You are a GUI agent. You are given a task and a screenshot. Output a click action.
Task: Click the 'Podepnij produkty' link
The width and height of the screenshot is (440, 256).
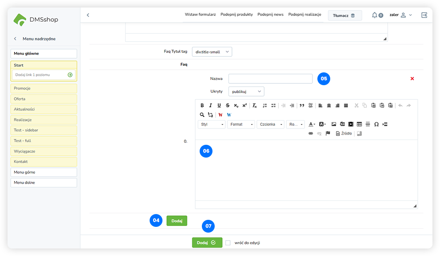click(236, 15)
